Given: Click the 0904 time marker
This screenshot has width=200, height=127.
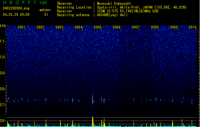Looking at the screenshot, I should pos(79,27).
